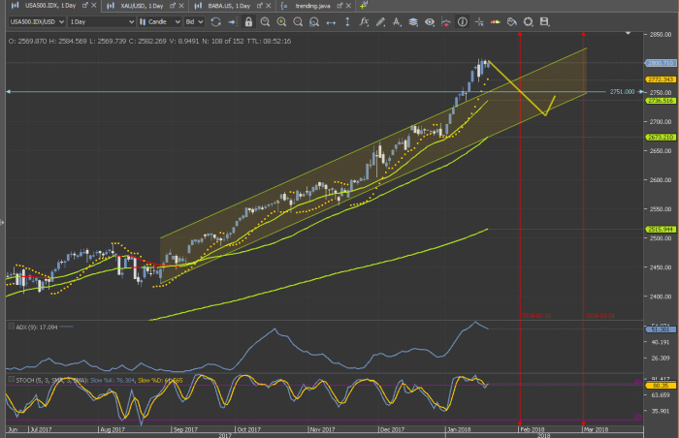679x438 pixels.
Task: Toggle the eye visibility icon
Action: (x=430, y=21)
